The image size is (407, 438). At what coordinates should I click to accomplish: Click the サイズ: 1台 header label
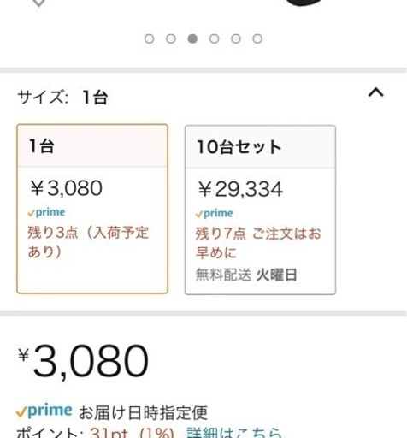click(x=62, y=97)
